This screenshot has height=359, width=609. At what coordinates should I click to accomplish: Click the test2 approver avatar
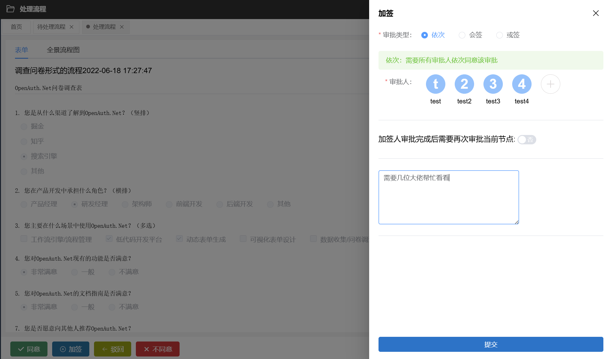coord(464,84)
